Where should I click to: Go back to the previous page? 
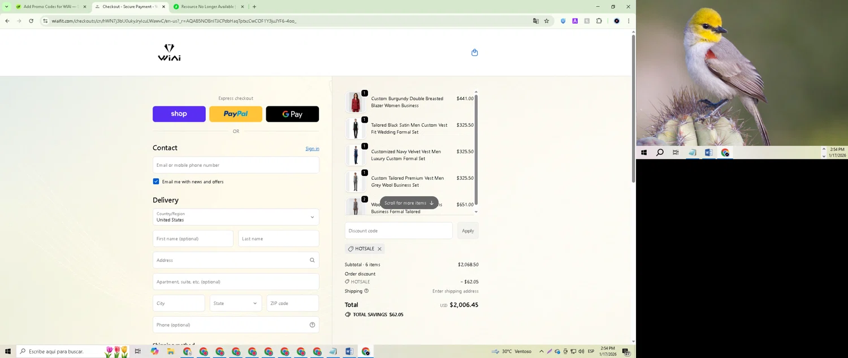tap(7, 21)
